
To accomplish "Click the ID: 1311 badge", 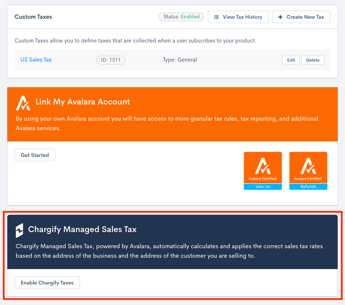I will coord(111,60).
